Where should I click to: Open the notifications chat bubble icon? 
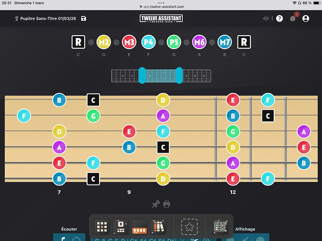[x=293, y=19]
